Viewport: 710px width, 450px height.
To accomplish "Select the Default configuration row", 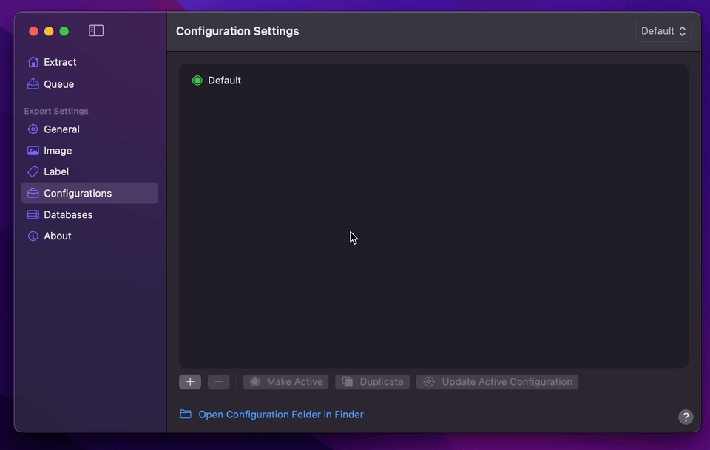I will coord(434,81).
